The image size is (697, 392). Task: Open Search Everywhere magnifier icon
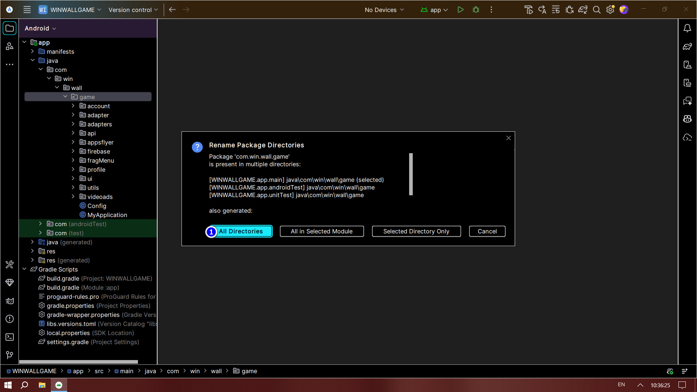pos(596,10)
